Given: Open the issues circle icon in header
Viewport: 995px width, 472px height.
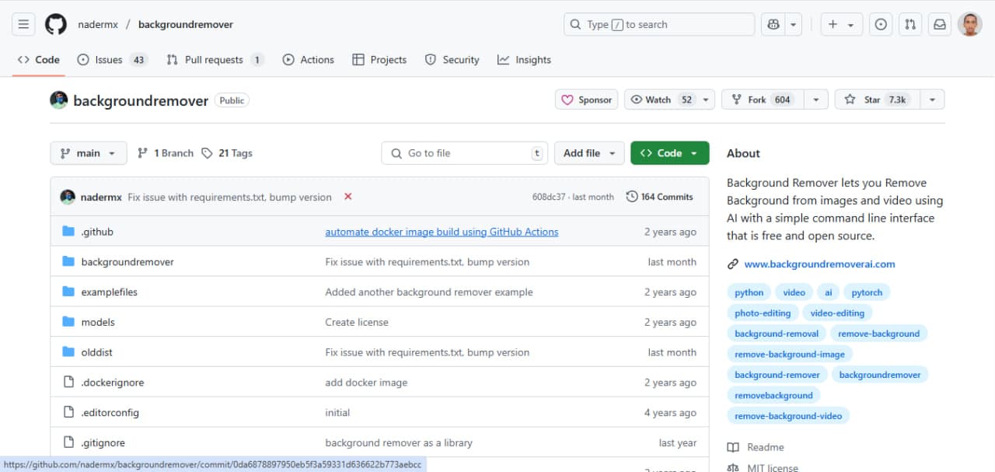Looking at the screenshot, I should [x=881, y=25].
